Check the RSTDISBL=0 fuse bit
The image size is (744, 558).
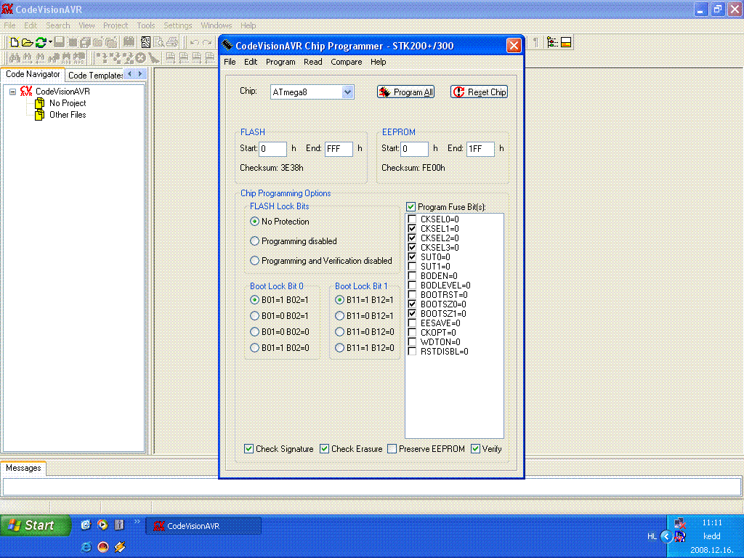pyautogui.click(x=413, y=352)
